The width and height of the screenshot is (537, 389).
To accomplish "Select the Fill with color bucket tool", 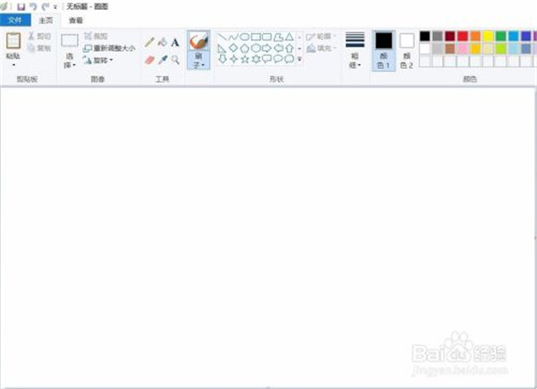I will (x=162, y=42).
